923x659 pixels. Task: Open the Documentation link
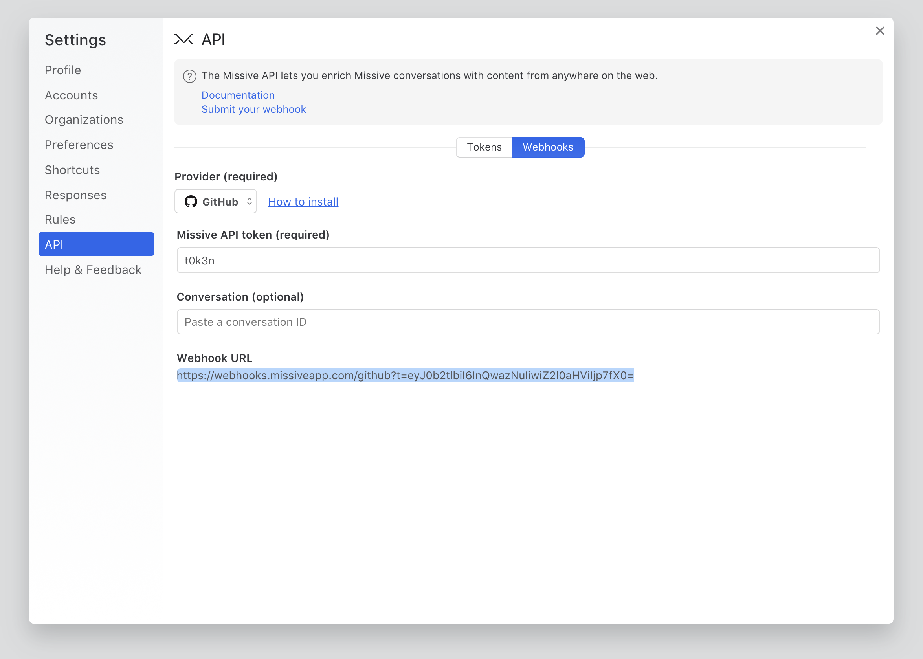coord(238,95)
